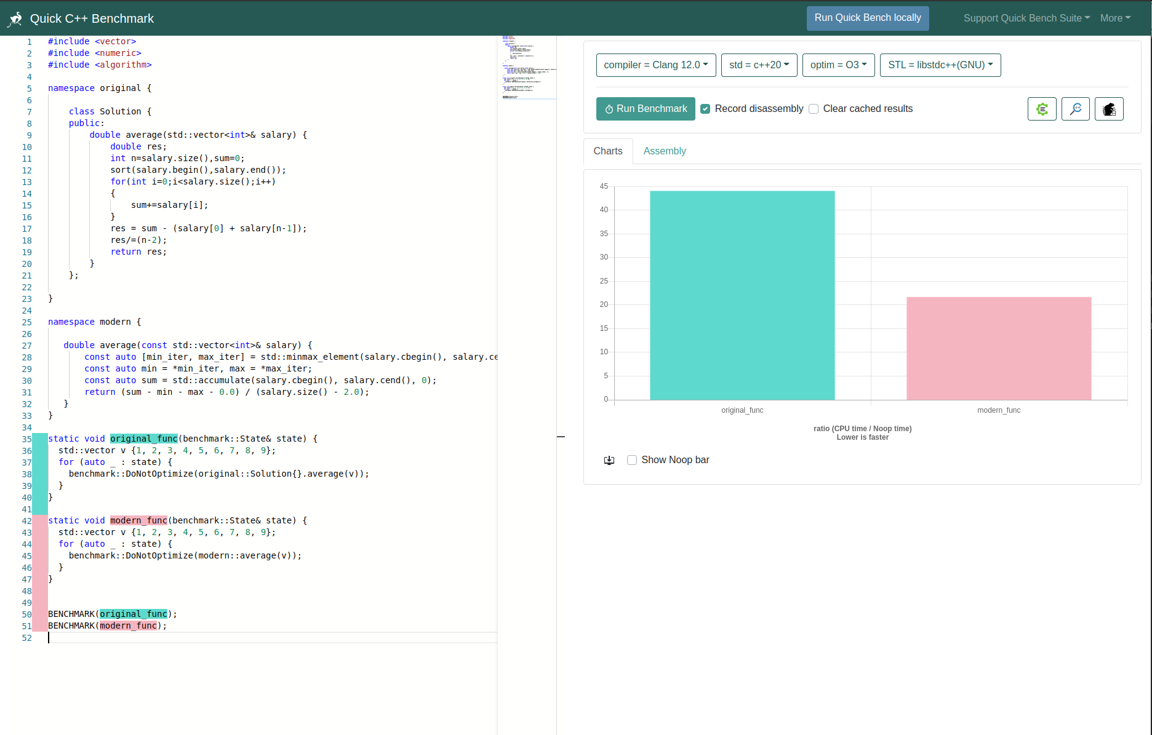Toggle the Record disassembly checkbox
1152x735 pixels.
[x=705, y=109]
